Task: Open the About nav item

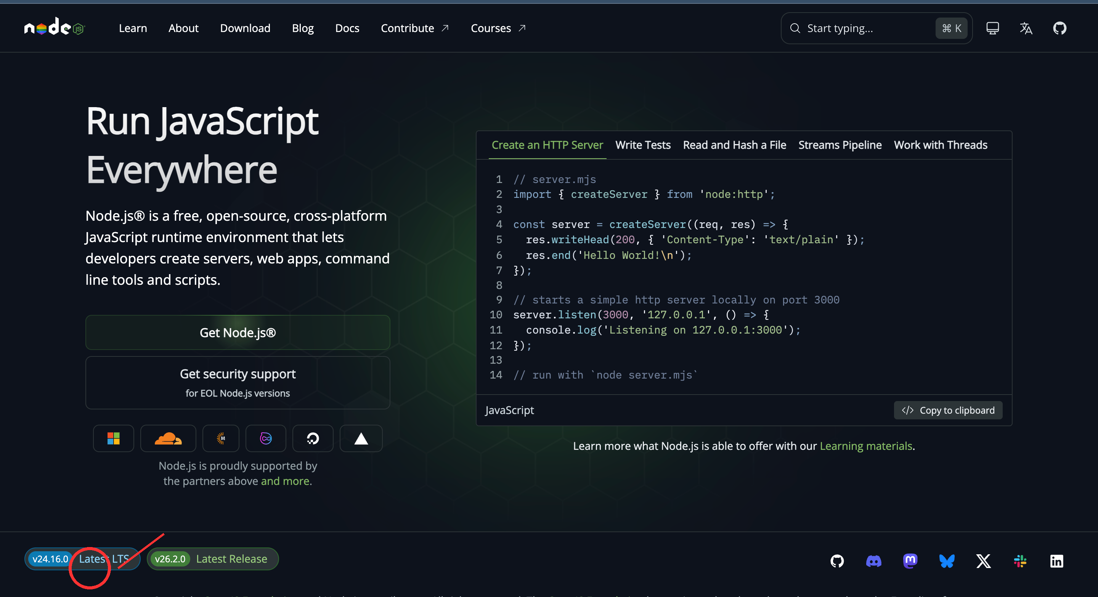Action: coord(183,28)
